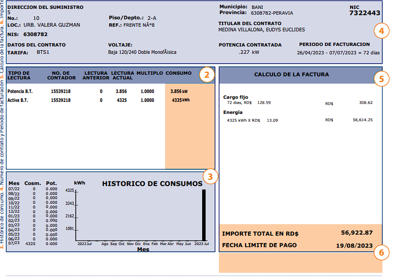
Task: Click multiplier 1.0000 in Activa B.T. row
Action: point(147,100)
